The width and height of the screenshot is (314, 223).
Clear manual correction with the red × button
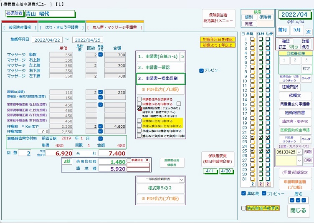pos(147,160)
